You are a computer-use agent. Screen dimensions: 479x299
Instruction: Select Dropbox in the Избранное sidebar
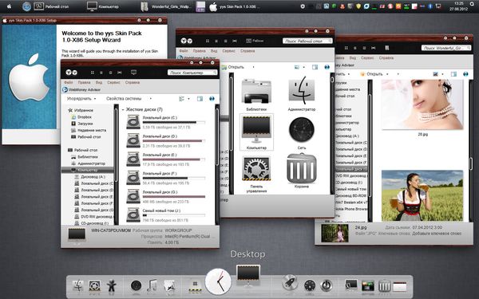[85, 117]
